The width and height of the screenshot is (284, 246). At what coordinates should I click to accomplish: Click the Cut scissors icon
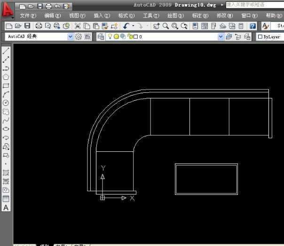tap(78, 26)
